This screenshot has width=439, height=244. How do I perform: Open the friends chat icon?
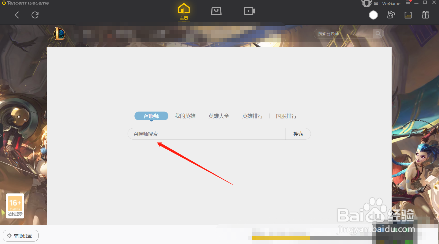pos(391,15)
